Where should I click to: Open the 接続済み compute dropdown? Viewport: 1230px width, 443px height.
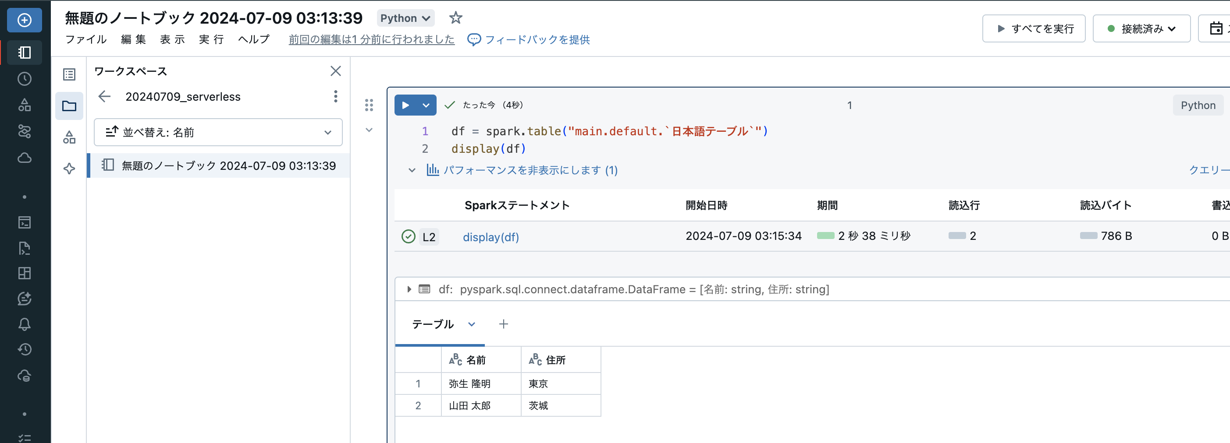pyautogui.click(x=1141, y=28)
